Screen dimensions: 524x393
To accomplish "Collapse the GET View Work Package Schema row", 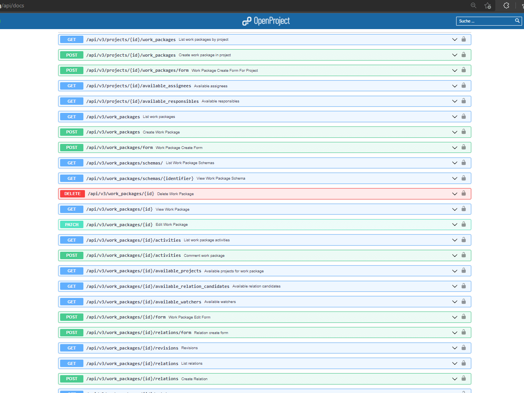I will tap(454, 178).
